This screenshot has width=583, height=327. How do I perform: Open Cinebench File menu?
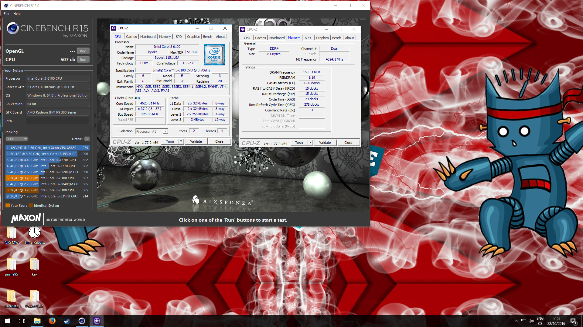click(6, 14)
